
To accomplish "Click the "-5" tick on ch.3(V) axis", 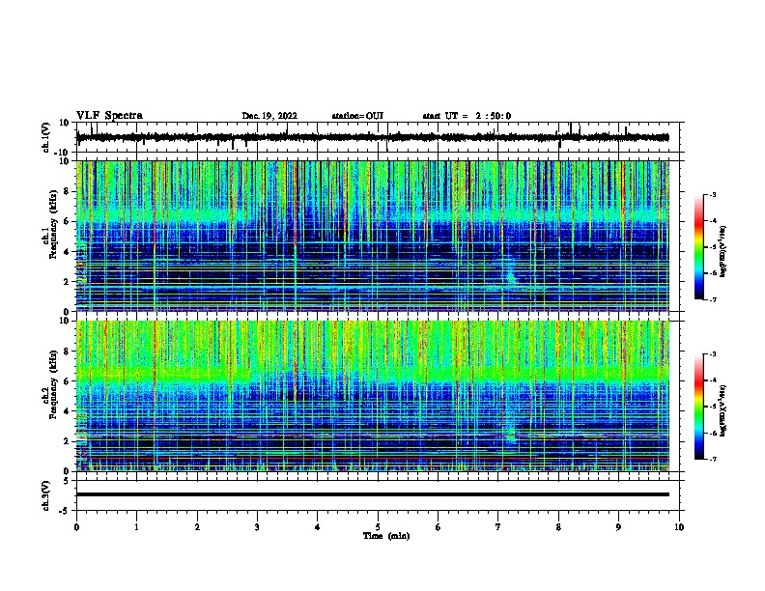I will [x=65, y=511].
